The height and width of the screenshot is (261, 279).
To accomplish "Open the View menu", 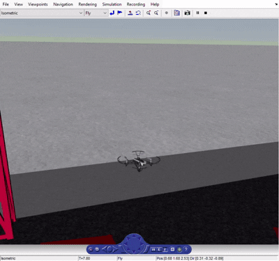I will coord(18,4).
